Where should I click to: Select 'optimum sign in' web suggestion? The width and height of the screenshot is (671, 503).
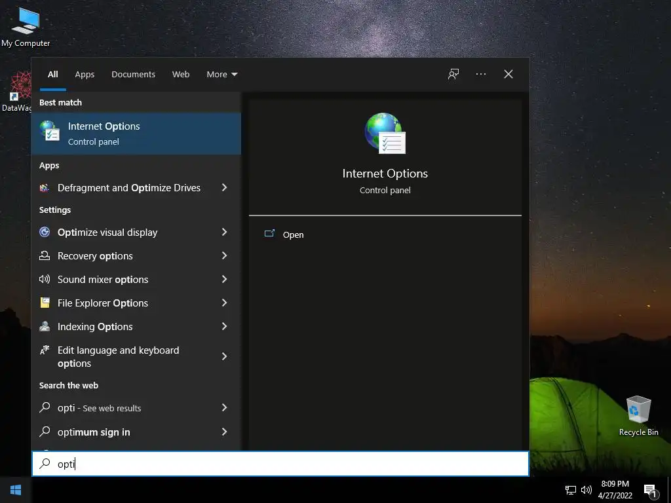94,432
